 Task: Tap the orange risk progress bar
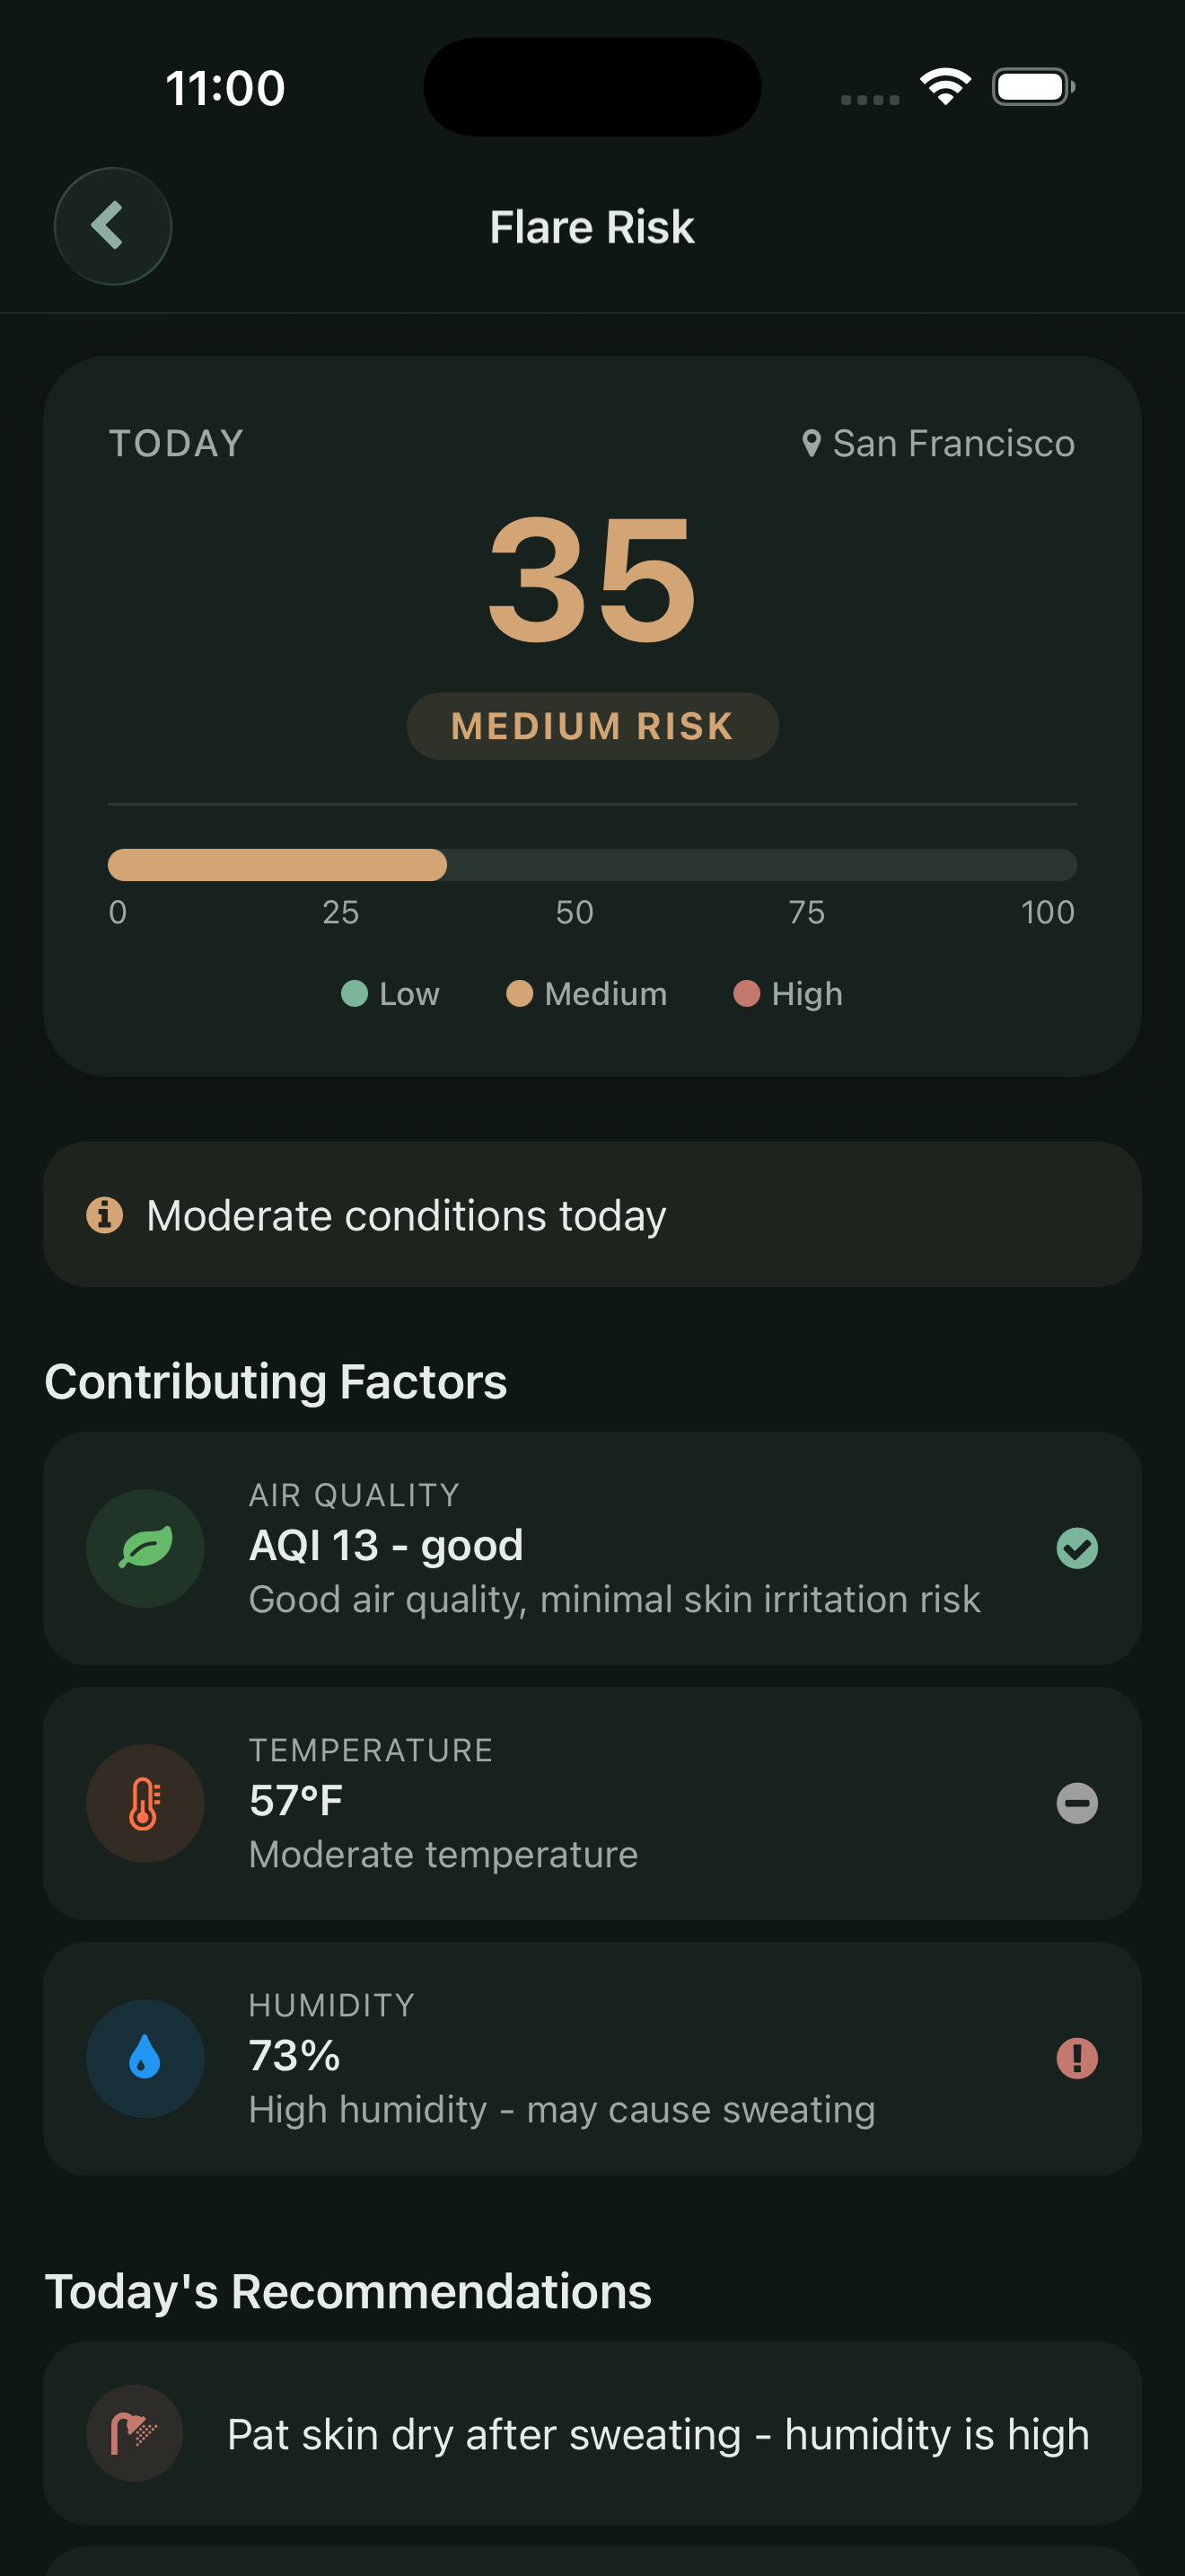[x=276, y=866]
